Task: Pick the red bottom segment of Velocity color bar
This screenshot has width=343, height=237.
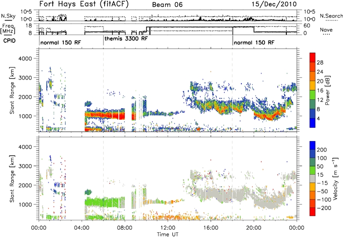Action: pos(313,212)
